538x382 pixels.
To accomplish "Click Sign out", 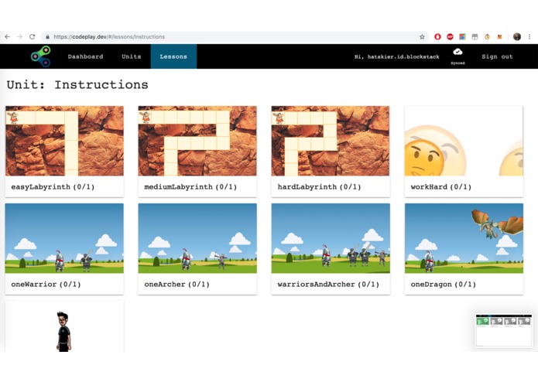I will click(x=497, y=56).
